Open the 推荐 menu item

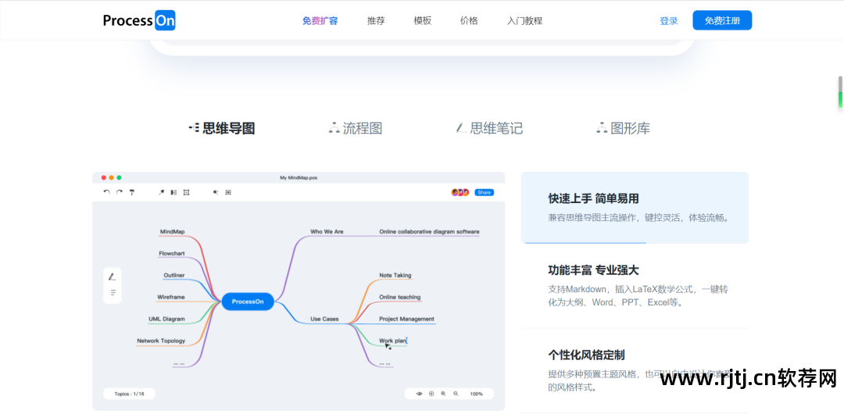coord(376,21)
